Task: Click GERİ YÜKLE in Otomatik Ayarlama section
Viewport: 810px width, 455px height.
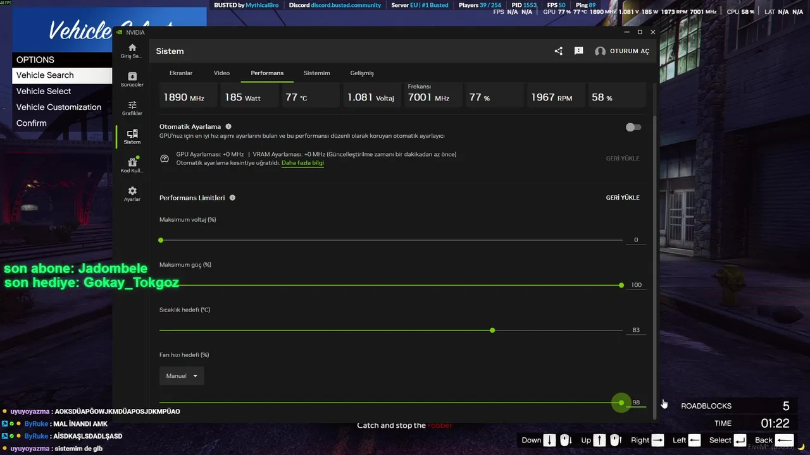Action: coord(623,159)
